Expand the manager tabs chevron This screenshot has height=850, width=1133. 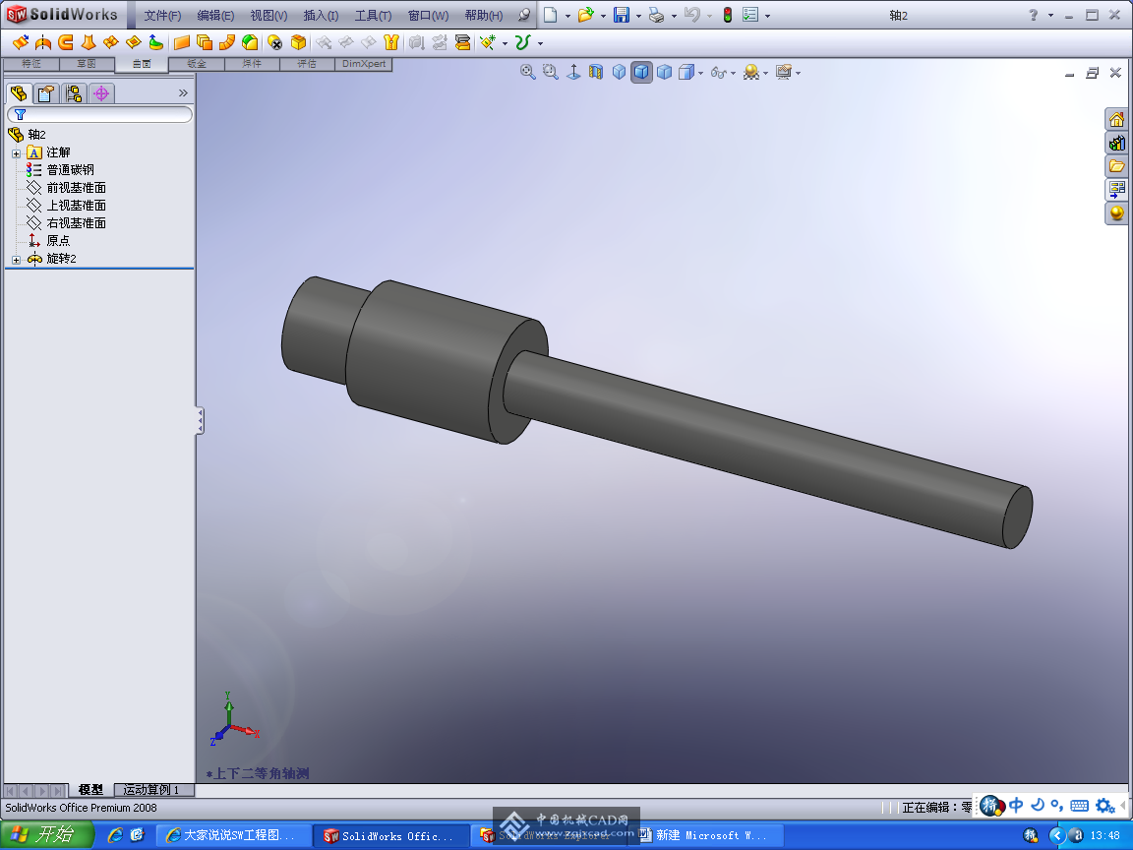click(183, 92)
